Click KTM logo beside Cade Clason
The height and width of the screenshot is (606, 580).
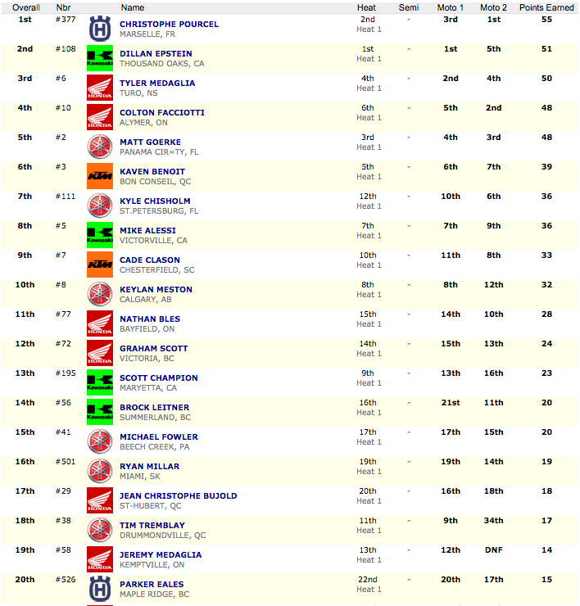pos(100,265)
